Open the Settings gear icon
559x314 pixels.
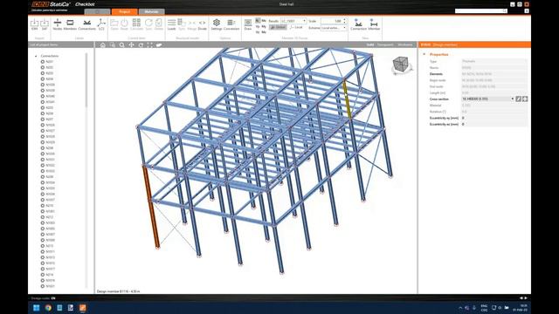pyautogui.click(x=217, y=24)
